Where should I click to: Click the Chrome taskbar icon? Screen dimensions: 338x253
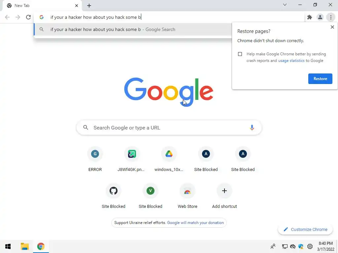(x=41, y=246)
